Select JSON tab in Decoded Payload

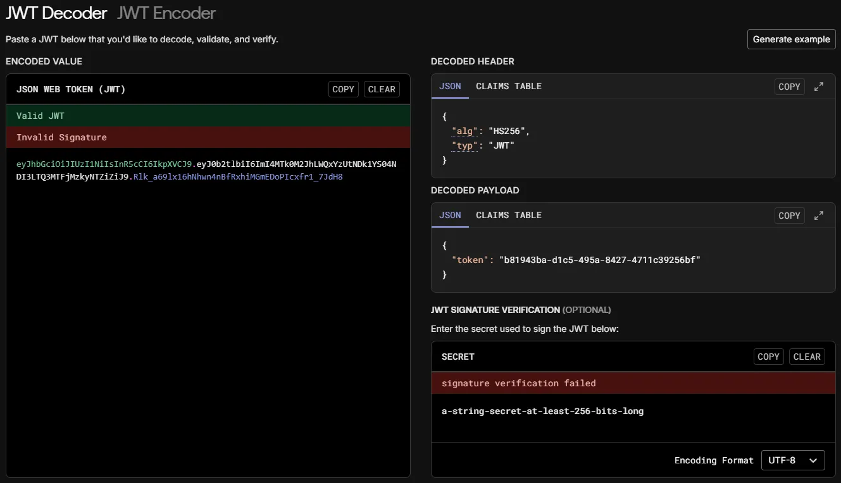[450, 215]
